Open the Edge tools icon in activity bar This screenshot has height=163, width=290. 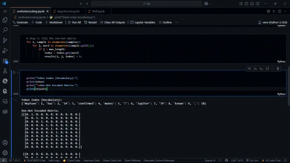pos(5,81)
